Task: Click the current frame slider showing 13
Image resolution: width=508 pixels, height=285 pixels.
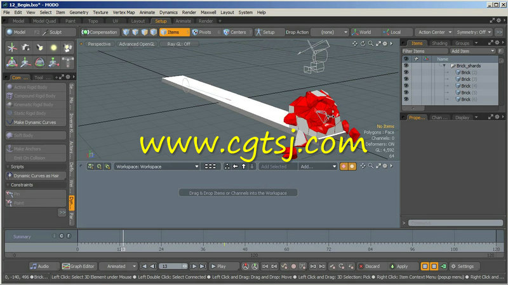Action: [x=174, y=266]
